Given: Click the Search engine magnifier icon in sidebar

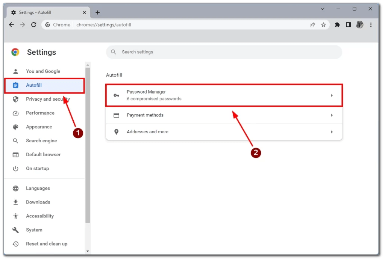Looking at the screenshot, I should pos(15,141).
